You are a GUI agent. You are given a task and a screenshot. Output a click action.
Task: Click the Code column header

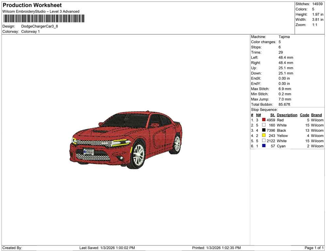pyautogui.click(x=304, y=115)
